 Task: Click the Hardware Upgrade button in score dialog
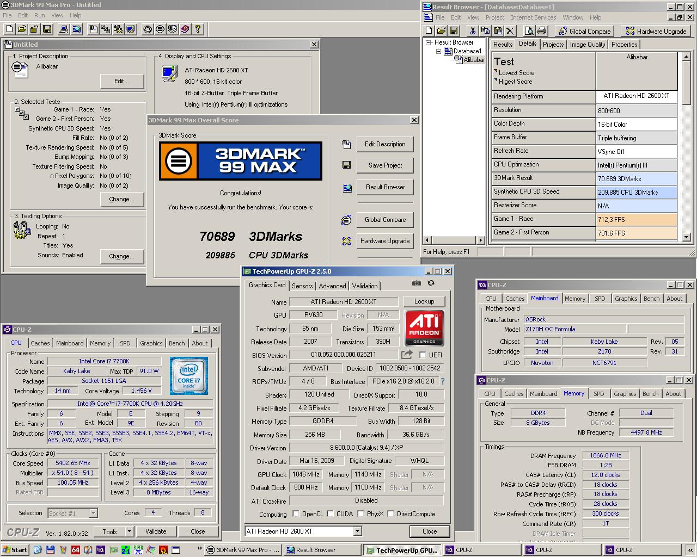[385, 241]
